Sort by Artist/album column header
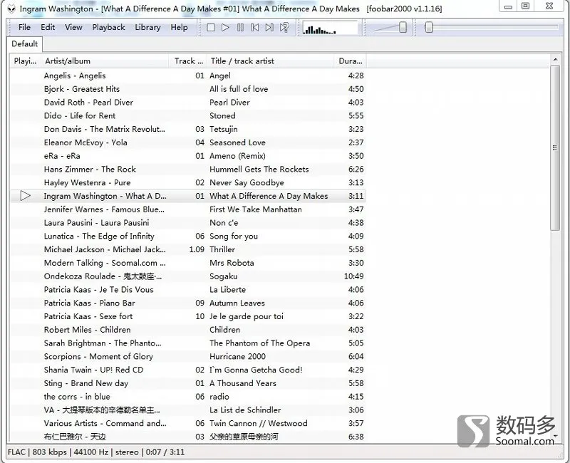The width and height of the screenshot is (570, 463). point(105,61)
